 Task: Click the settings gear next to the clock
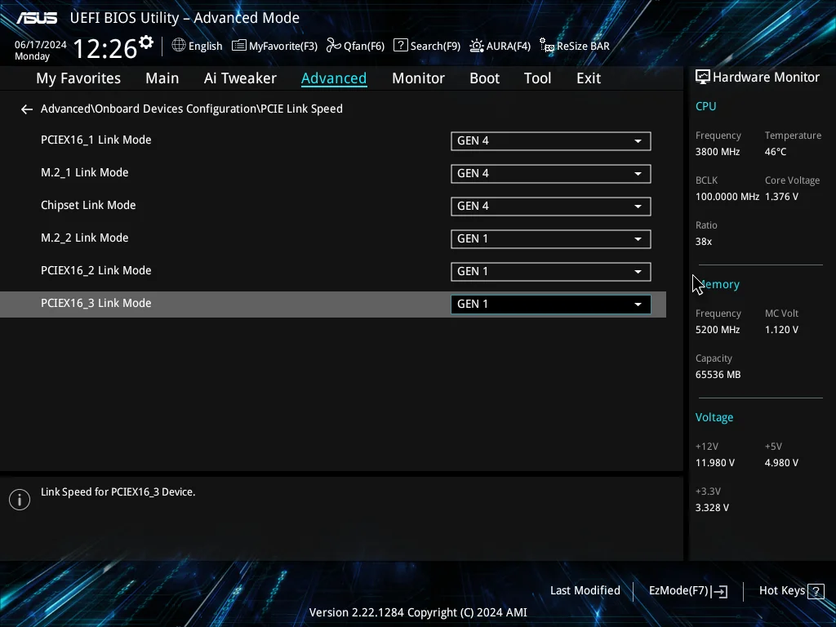pos(146,42)
